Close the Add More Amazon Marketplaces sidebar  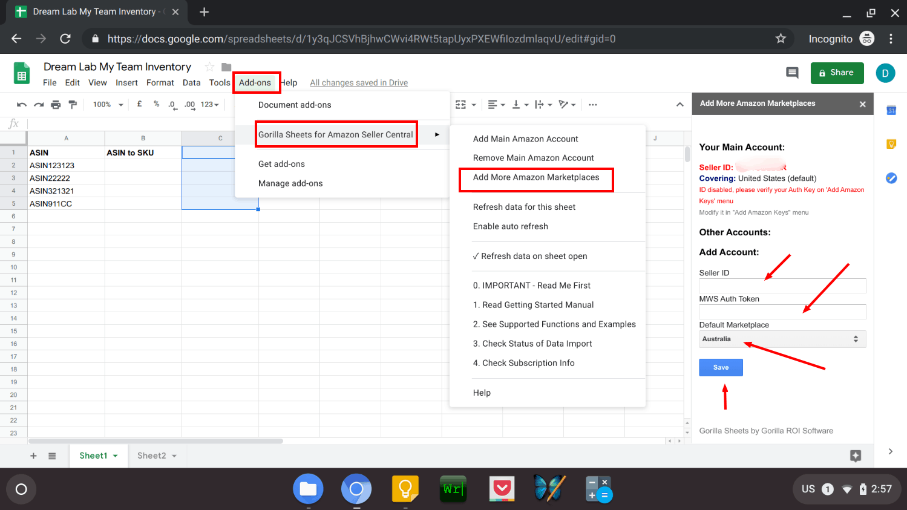[862, 104]
